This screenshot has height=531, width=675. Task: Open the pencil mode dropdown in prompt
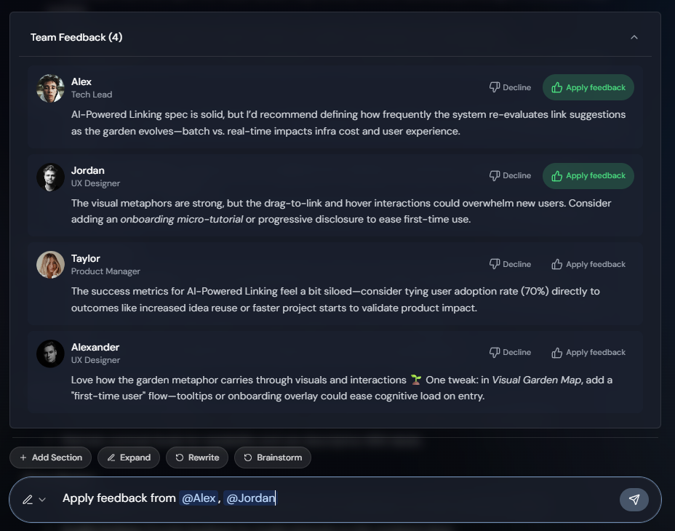coord(33,499)
